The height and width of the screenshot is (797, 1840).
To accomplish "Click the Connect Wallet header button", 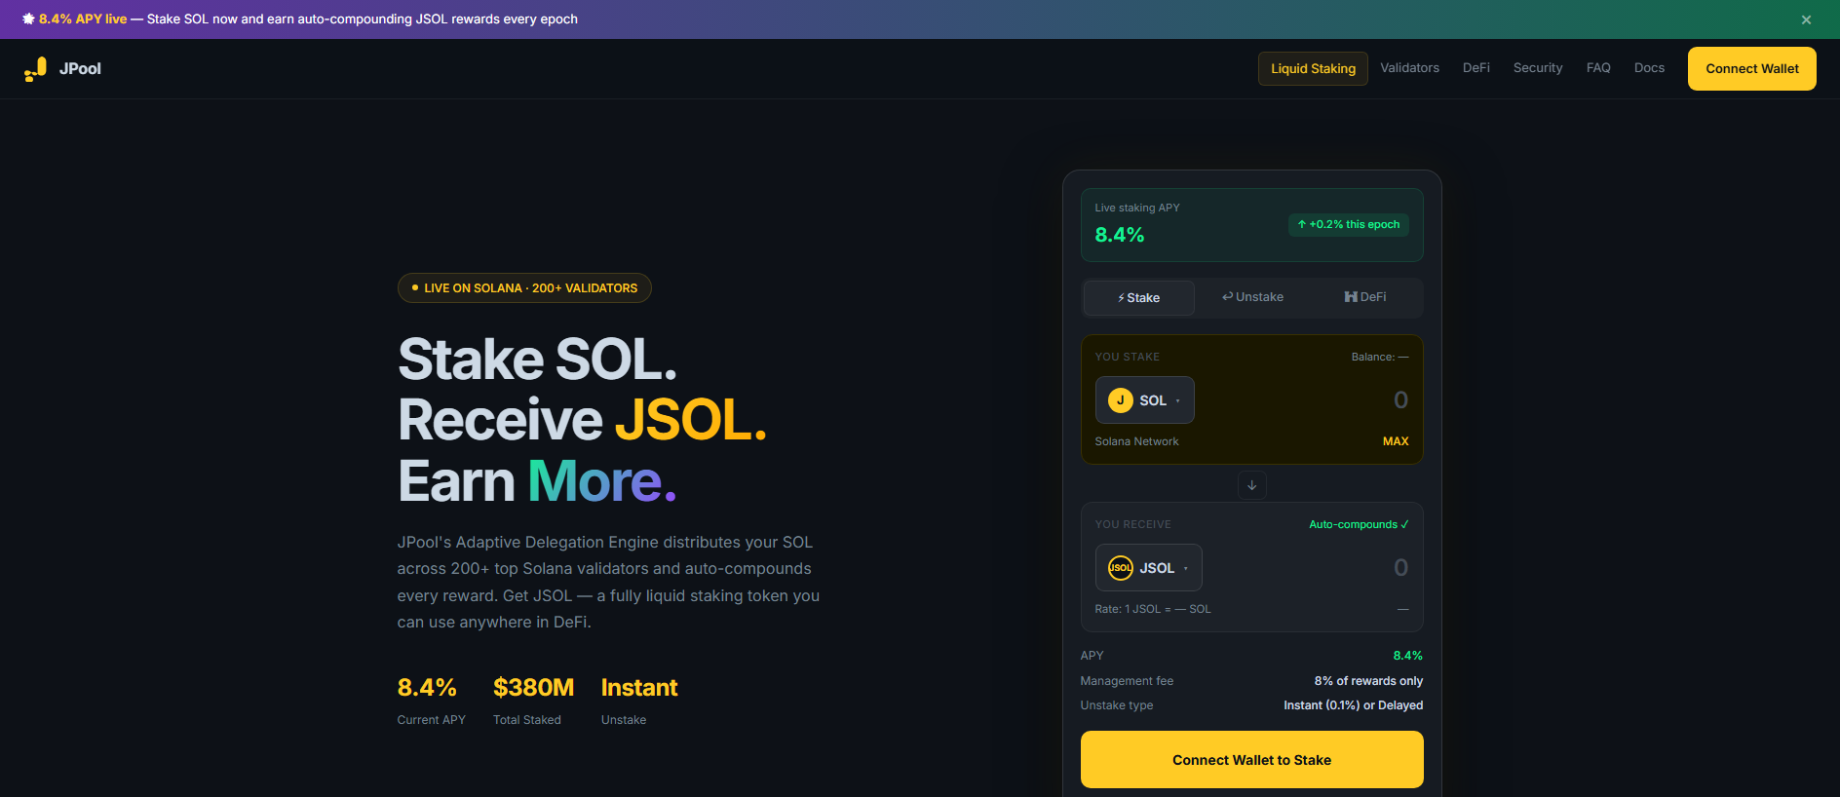I will tap(1751, 68).
